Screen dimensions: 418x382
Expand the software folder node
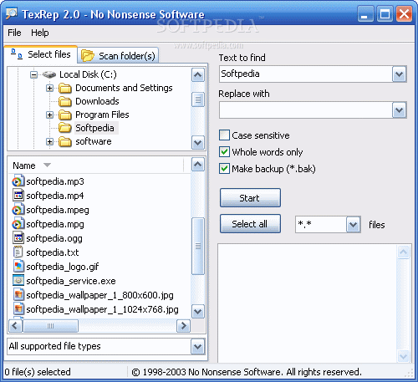(x=49, y=141)
